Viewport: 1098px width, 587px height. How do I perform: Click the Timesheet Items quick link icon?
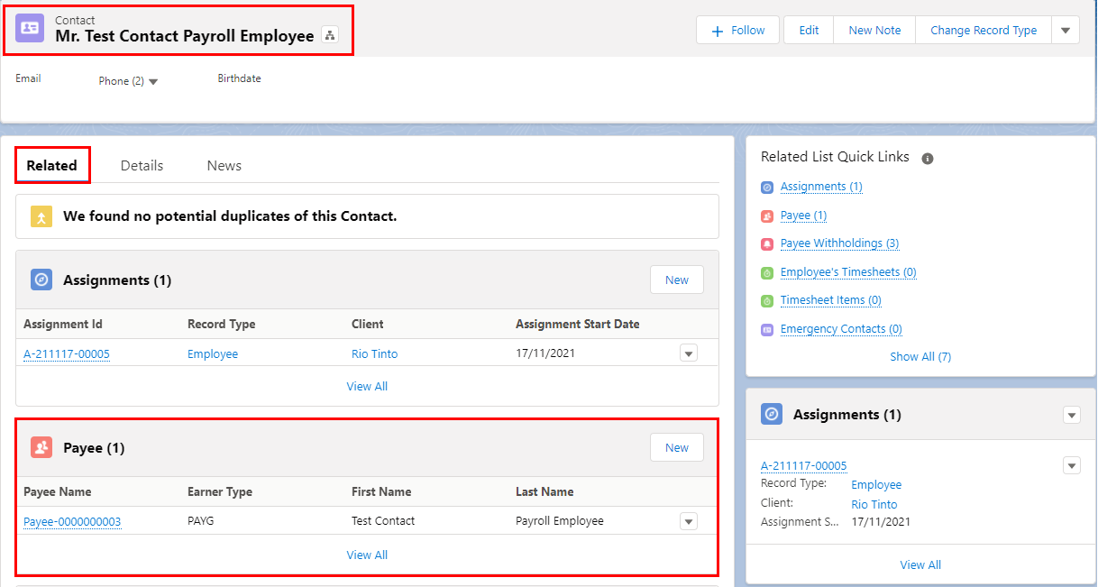767,301
